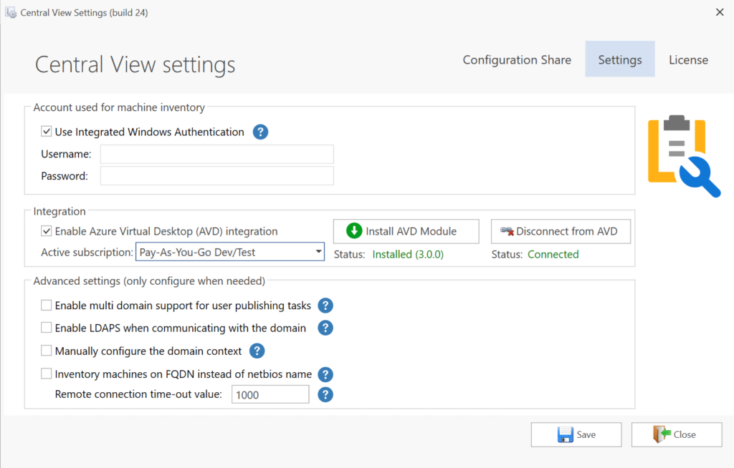
Task: Click the help icon for multi domain support
Action: 325,306
